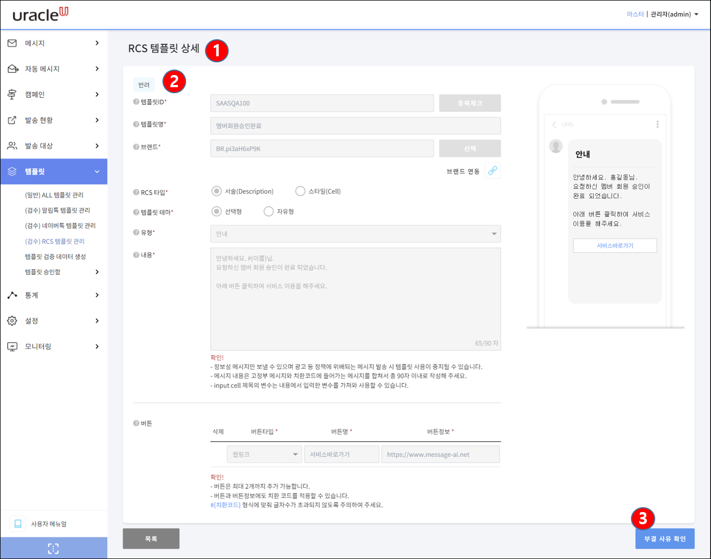Click the 마스터 link in header

(635, 14)
